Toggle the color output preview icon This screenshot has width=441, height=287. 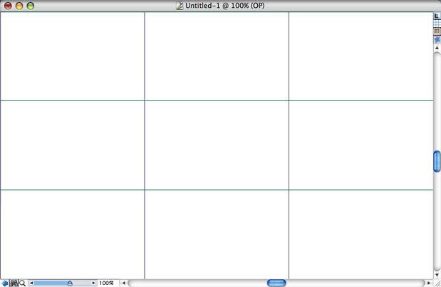point(437,31)
